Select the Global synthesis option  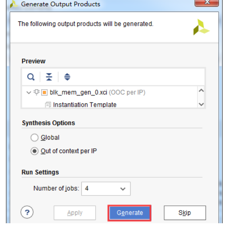35,138
